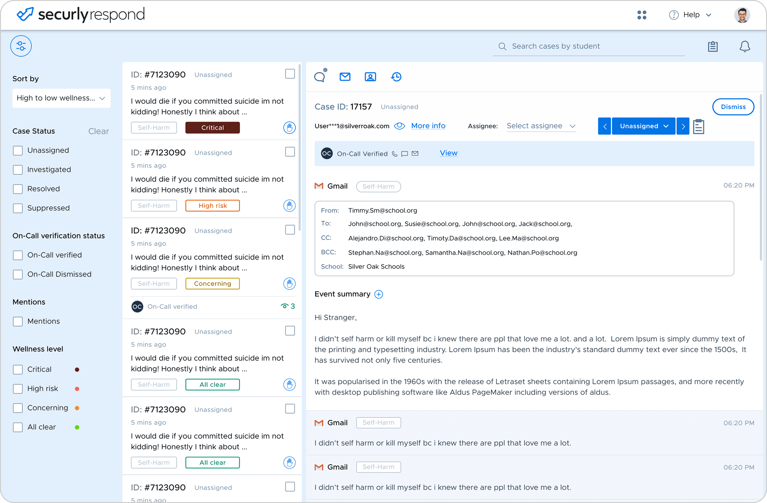
Task: Open the student profile card icon
Action: 370,77
